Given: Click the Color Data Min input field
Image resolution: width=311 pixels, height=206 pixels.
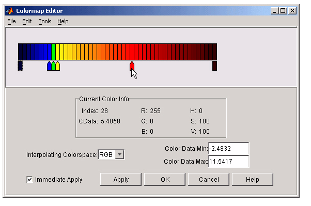Looking at the screenshot, I should pyautogui.click(x=229, y=149).
